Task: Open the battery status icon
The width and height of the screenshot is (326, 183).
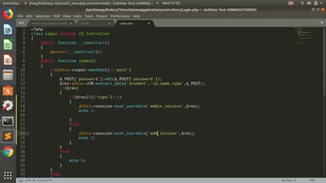Action: [x=316, y=3]
